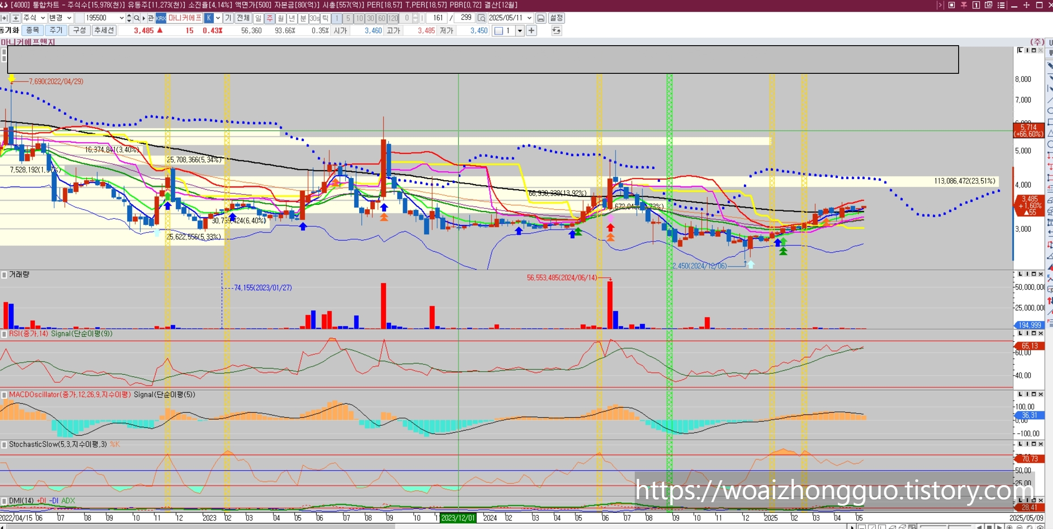This screenshot has height=529, width=1053.
Task: Click the plus add-chart icon
Action: point(531,30)
